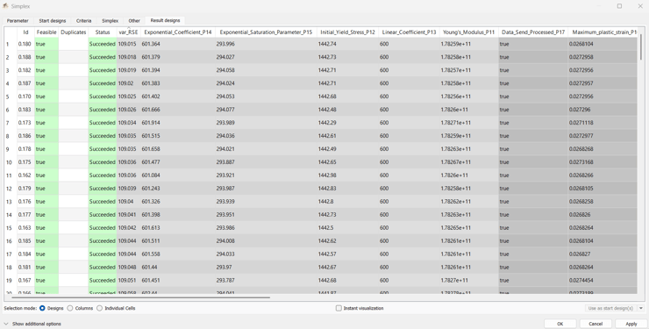Click Id cell 0.188
649x329 pixels.
pos(25,57)
